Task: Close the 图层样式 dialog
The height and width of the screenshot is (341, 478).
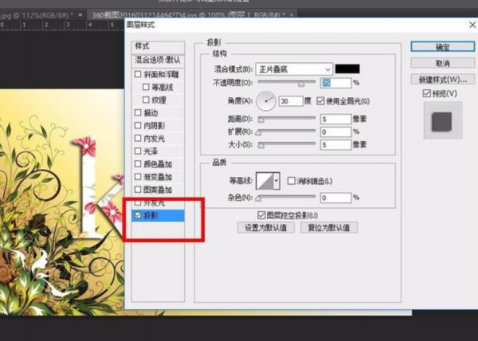Action: click(x=472, y=25)
